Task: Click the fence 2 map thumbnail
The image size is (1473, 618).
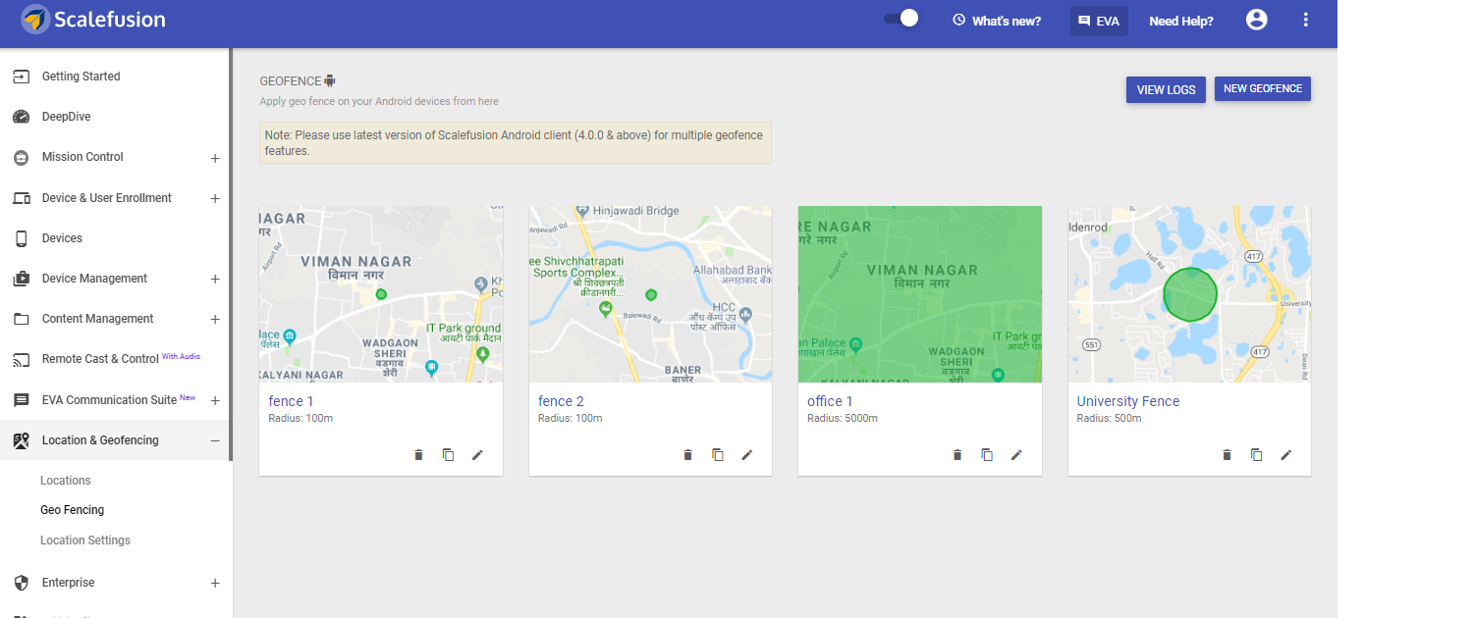Action: coord(650,294)
